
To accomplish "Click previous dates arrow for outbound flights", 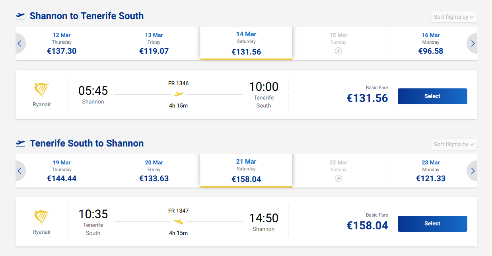I will point(19,43).
